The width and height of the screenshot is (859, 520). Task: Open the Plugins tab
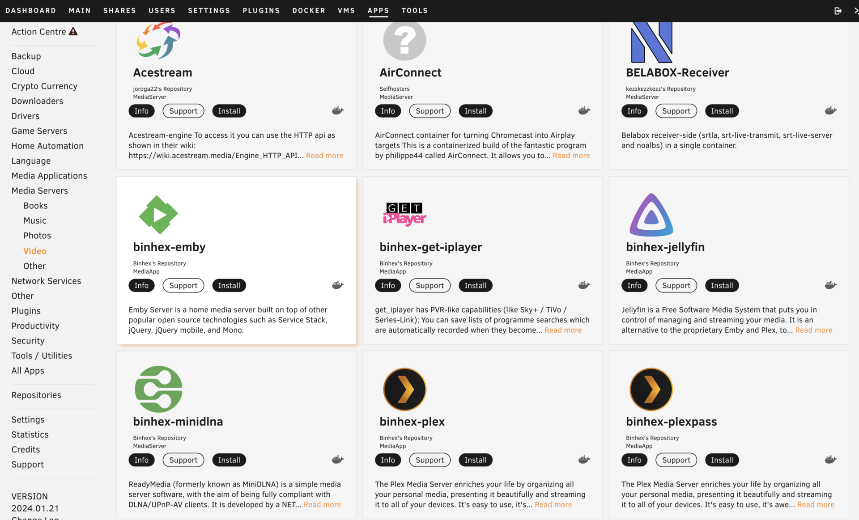(261, 10)
